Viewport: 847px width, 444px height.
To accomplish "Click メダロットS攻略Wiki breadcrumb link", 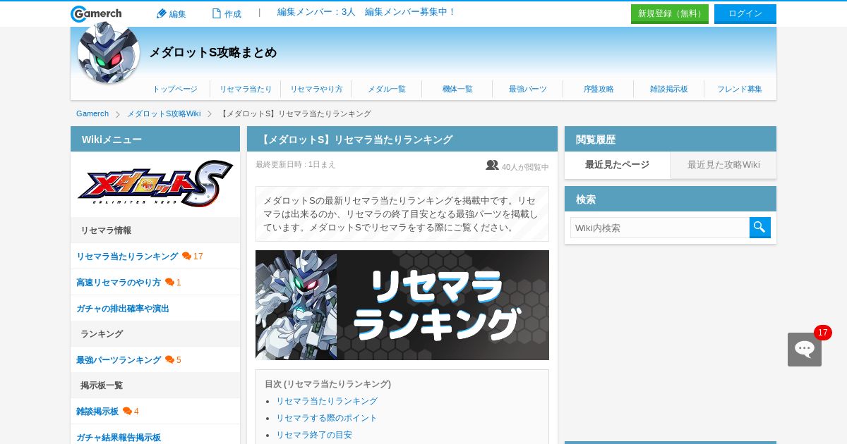I will pos(164,113).
